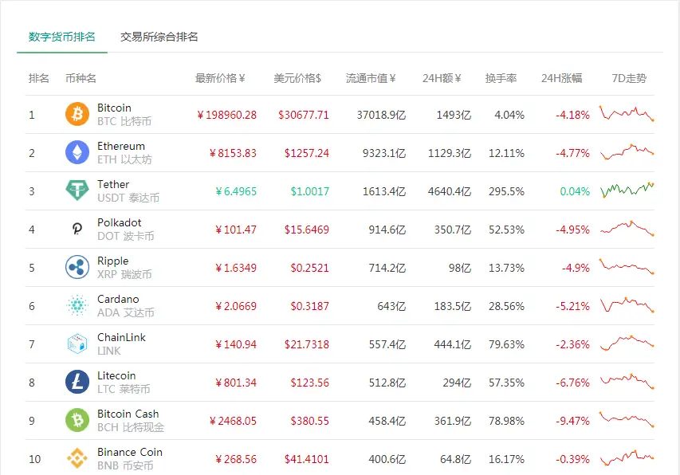Open the Bitcoin name link
The width and height of the screenshot is (680, 475).
click(114, 108)
